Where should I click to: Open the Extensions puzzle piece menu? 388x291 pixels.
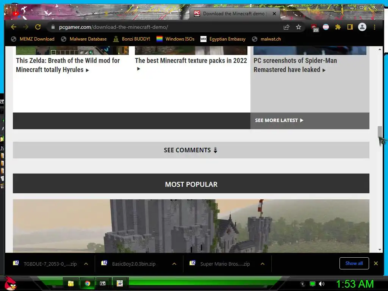338,27
